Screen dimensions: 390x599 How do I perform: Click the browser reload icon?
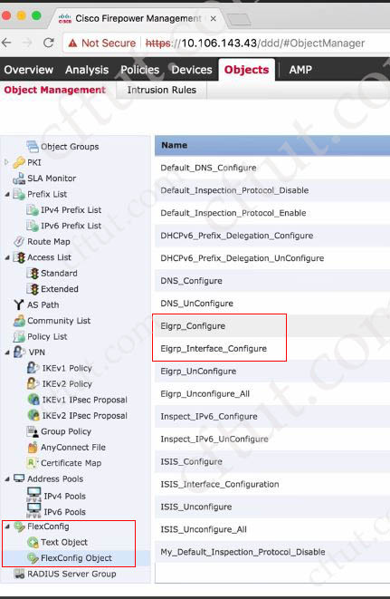click(49, 43)
